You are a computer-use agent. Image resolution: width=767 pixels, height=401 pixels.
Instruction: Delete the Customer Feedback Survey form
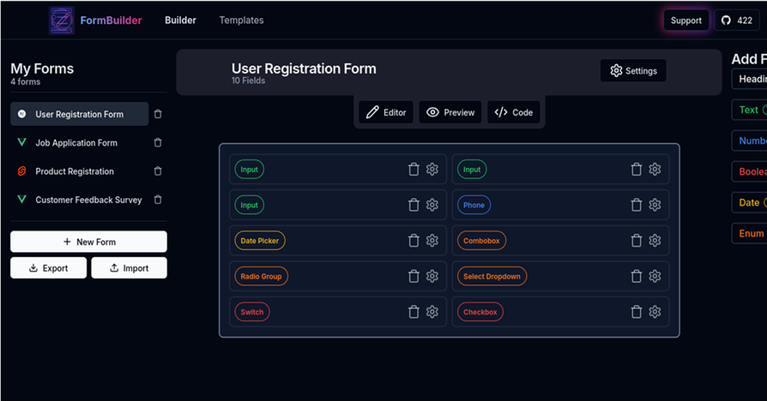click(158, 200)
